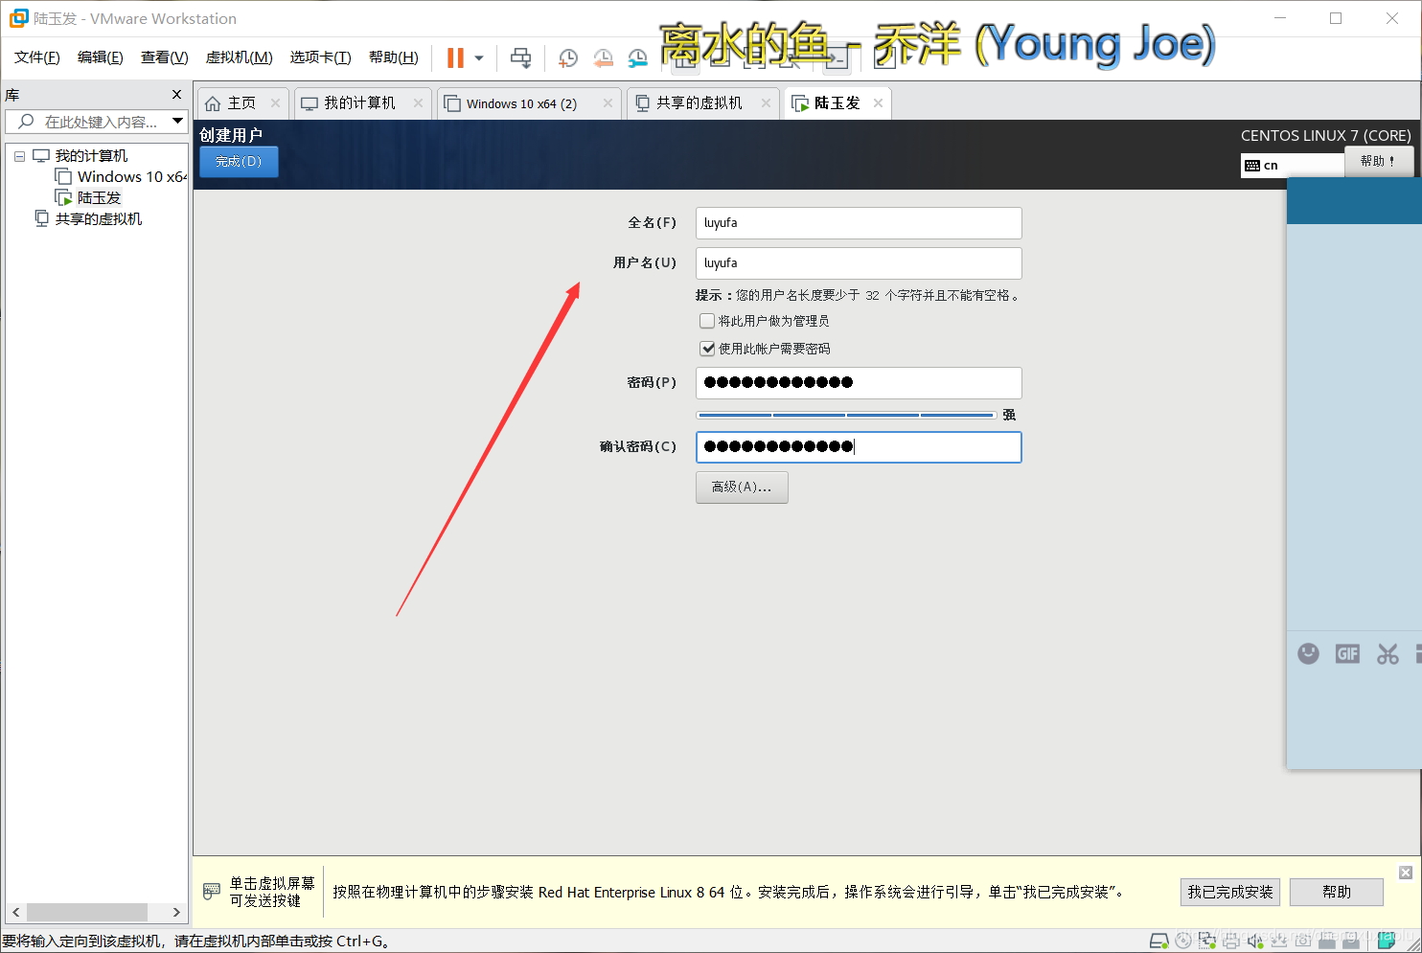Click the sound card status icon
This screenshot has width=1422, height=953.
pyautogui.click(x=1255, y=941)
